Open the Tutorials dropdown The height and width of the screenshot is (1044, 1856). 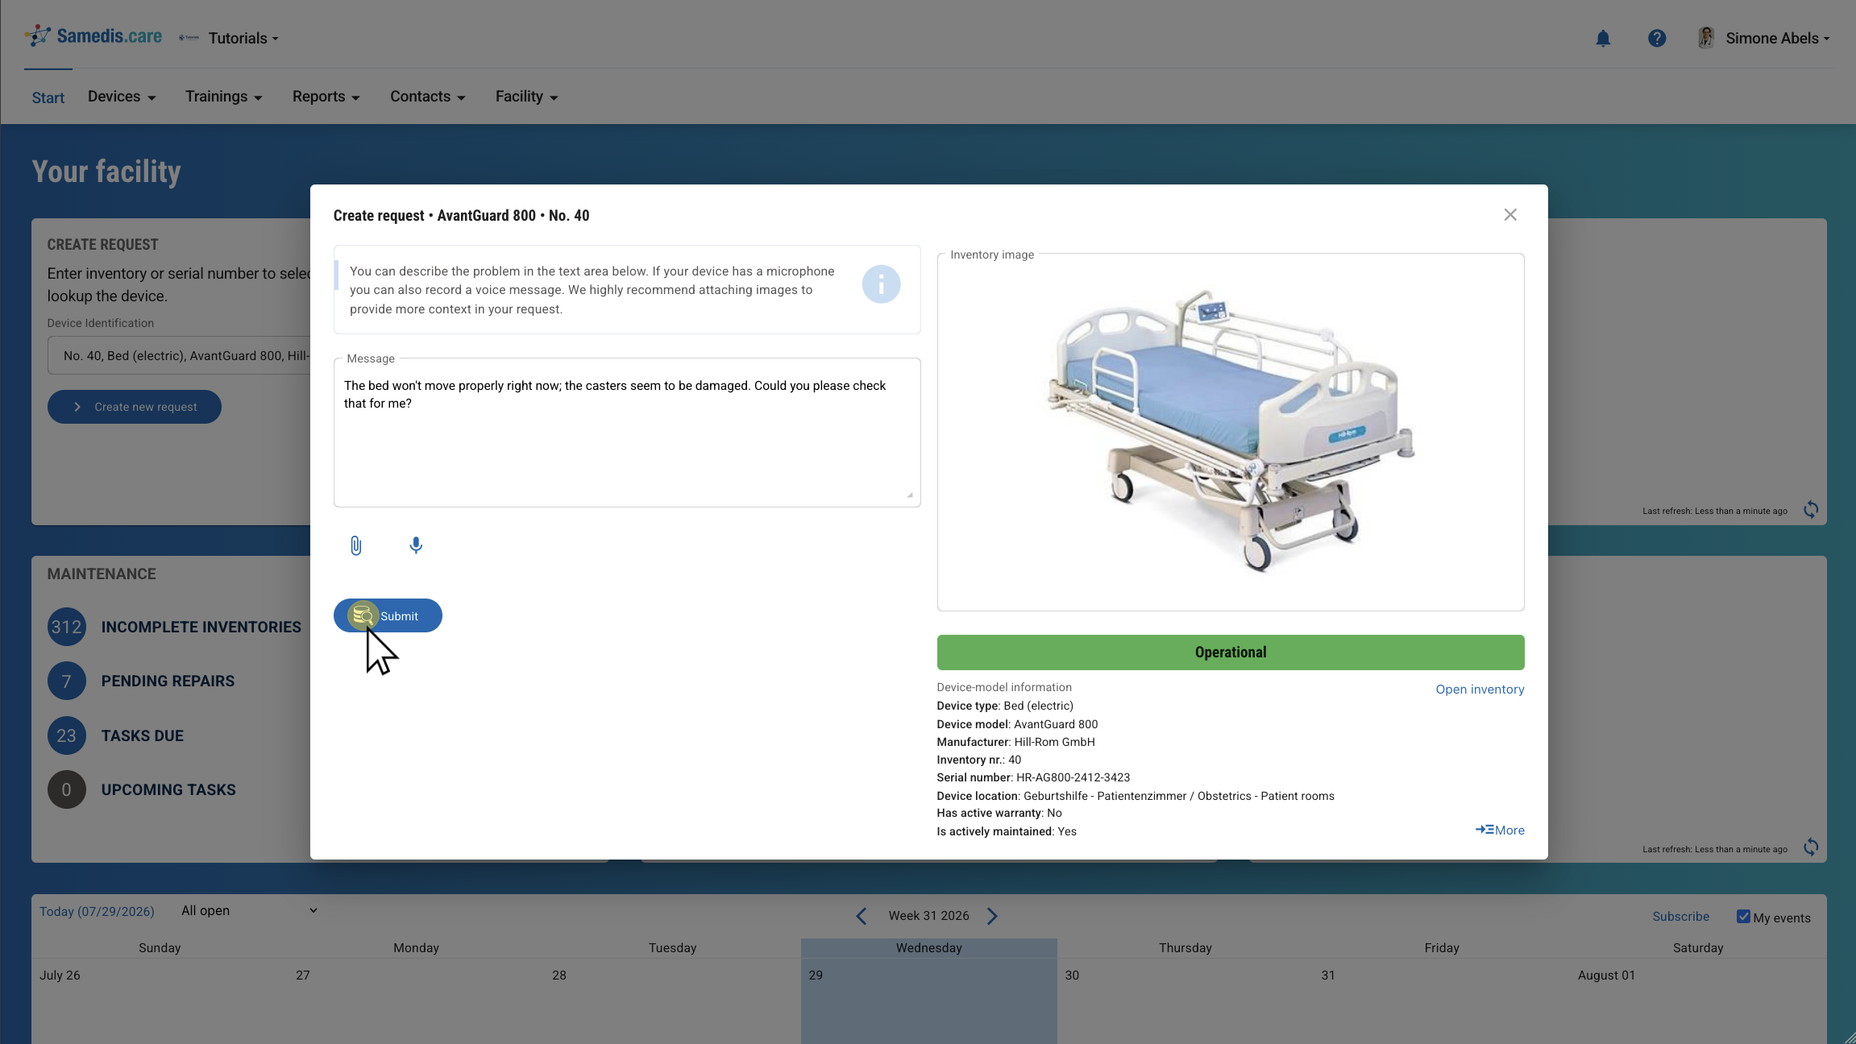click(x=243, y=38)
